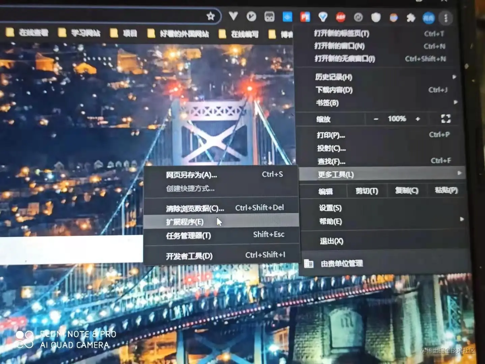This screenshot has width=485, height=364.
Task: Open 开发者工具(D) developer tools
Action: (x=221, y=256)
